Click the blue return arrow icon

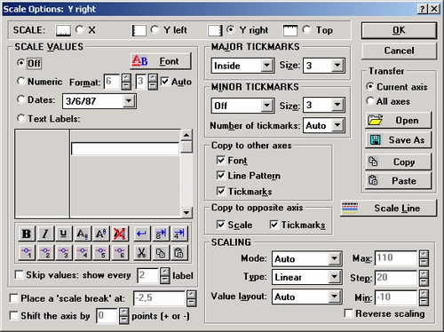(x=141, y=233)
